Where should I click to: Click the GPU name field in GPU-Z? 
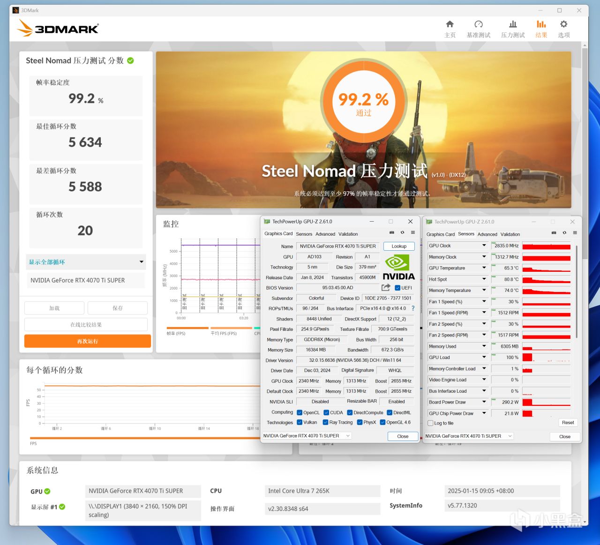point(338,246)
